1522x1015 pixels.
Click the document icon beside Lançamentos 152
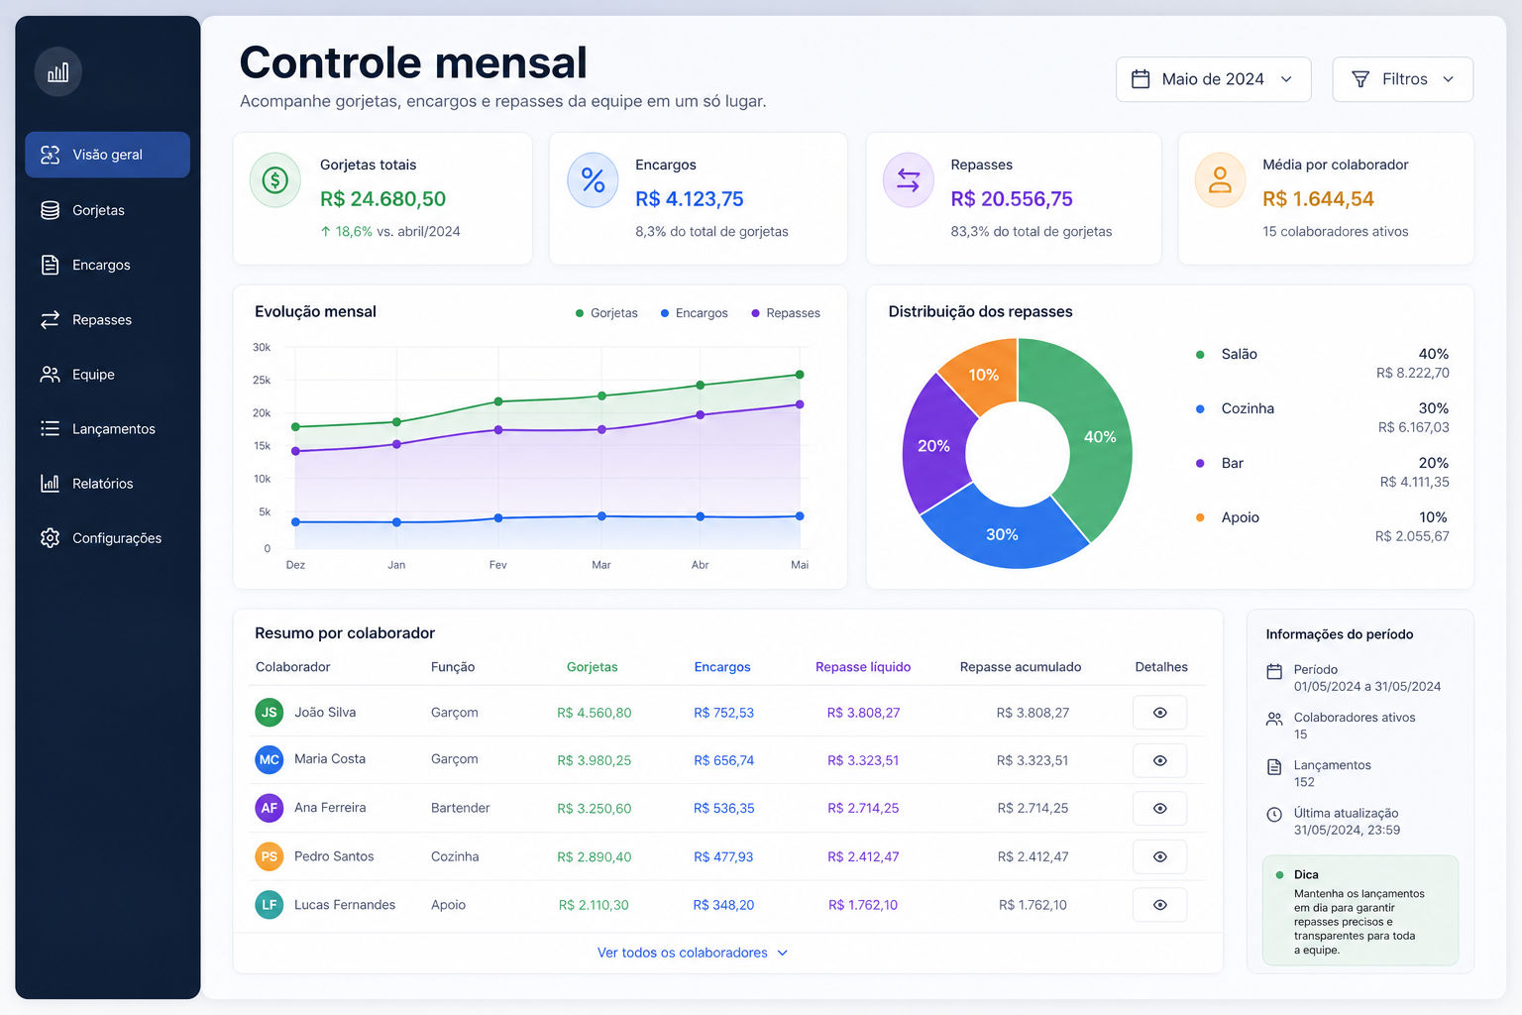(1274, 766)
